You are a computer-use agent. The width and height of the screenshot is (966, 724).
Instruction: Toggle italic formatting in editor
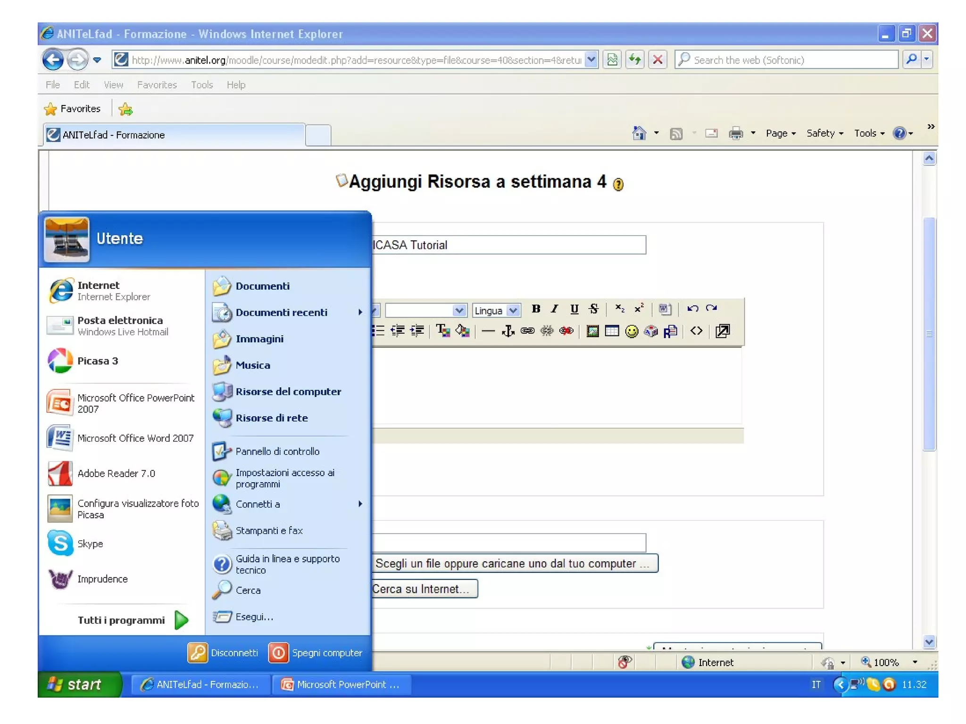555,309
